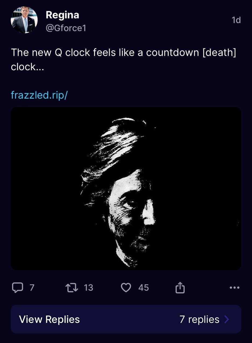Click the display name Regina

[x=62, y=15]
